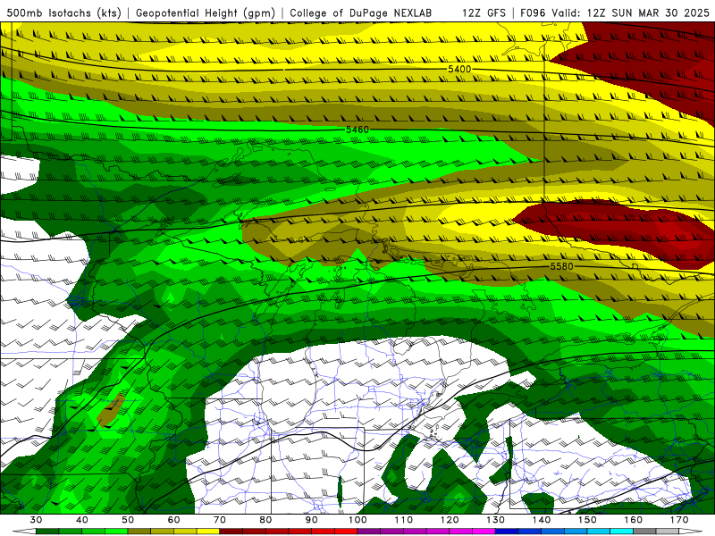Click the 90 value on the color scale

click(312, 520)
